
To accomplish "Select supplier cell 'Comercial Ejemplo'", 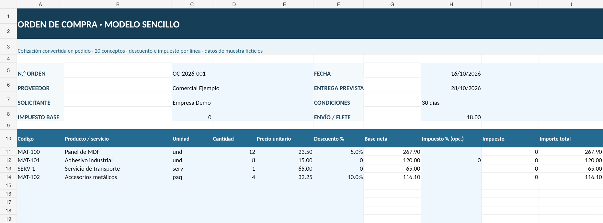I will tap(243, 85).
